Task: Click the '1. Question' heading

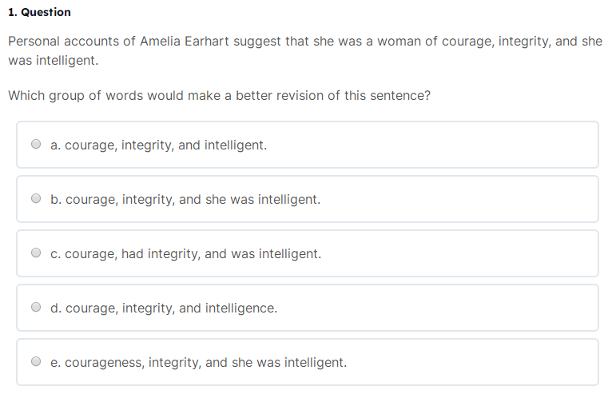Action: pos(40,12)
